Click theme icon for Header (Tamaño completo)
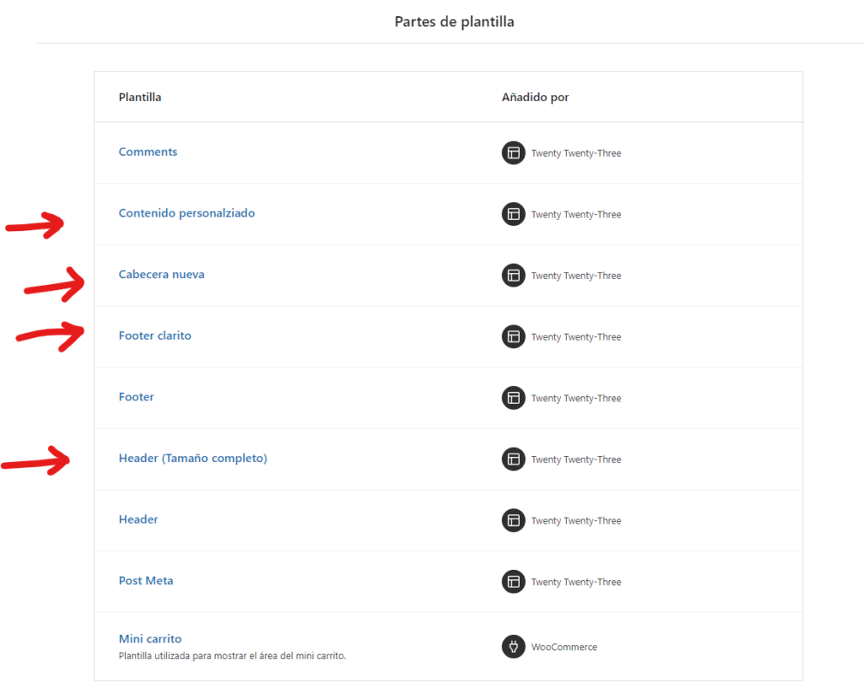Viewport: 864px width, 682px height. 513,459
